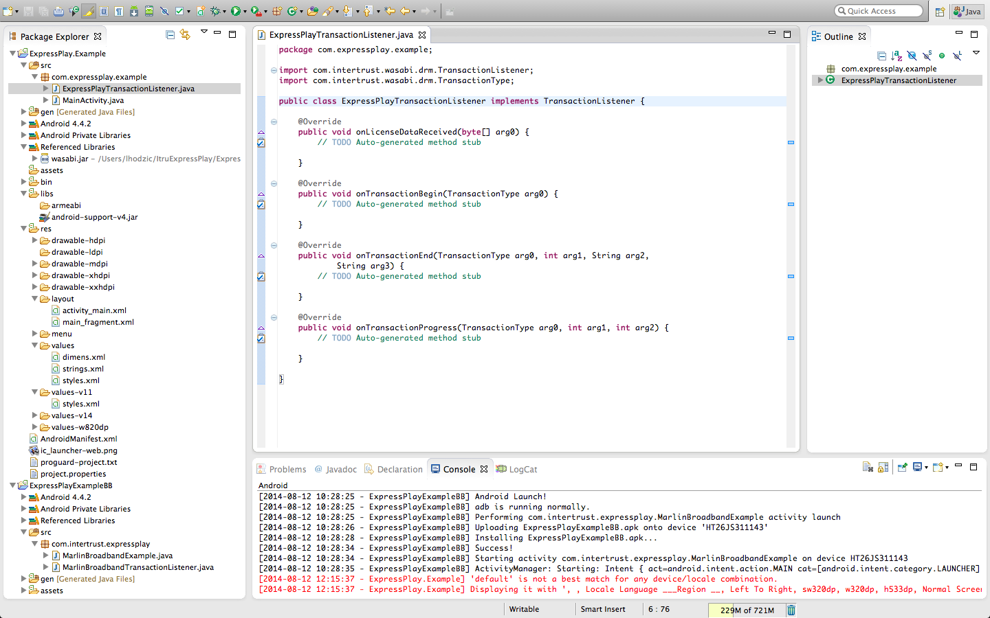Open the Java perspective button
This screenshot has width=990, height=618.
pyautogui.click(x=967, y=11)
